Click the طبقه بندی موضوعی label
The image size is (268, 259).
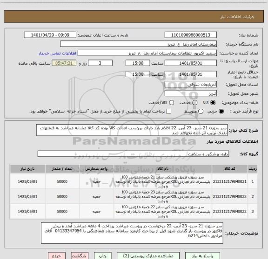click(x=240, y=103)
